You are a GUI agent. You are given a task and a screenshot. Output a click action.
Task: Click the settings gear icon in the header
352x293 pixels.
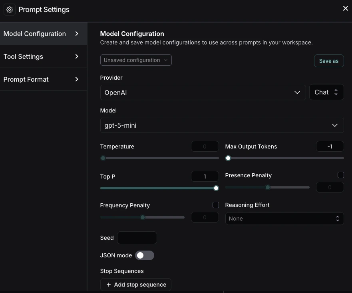point(9,9)
